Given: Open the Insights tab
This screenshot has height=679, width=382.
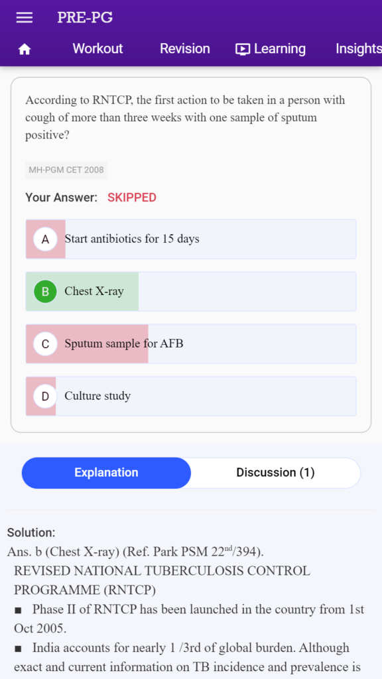Looking at the screenshot, I should (x=359, y=48).
